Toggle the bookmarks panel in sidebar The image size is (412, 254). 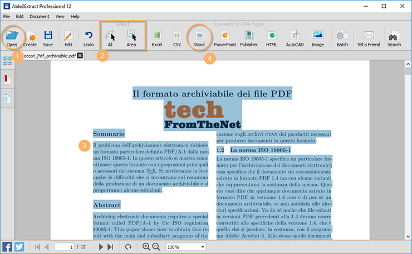coord(8,80)
